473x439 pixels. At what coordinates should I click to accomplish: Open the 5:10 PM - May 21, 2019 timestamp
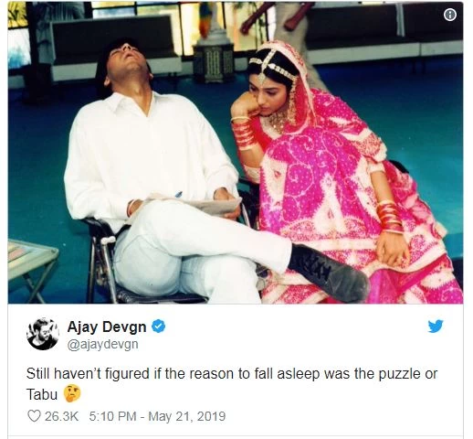coord(157,416)
